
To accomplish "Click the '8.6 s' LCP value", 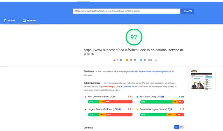I will [x=130, y=109].
